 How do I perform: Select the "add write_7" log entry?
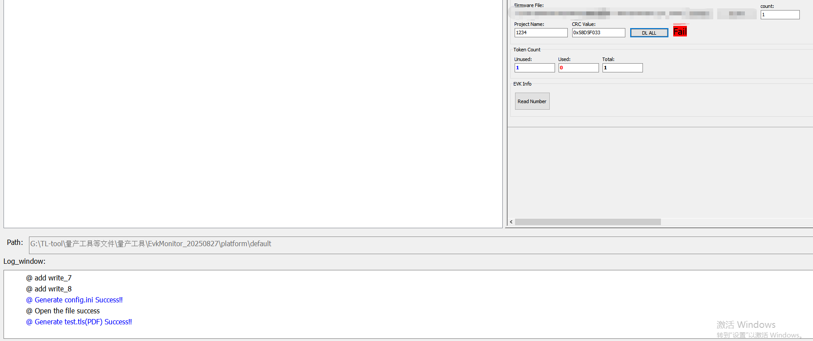pos(49,278)
